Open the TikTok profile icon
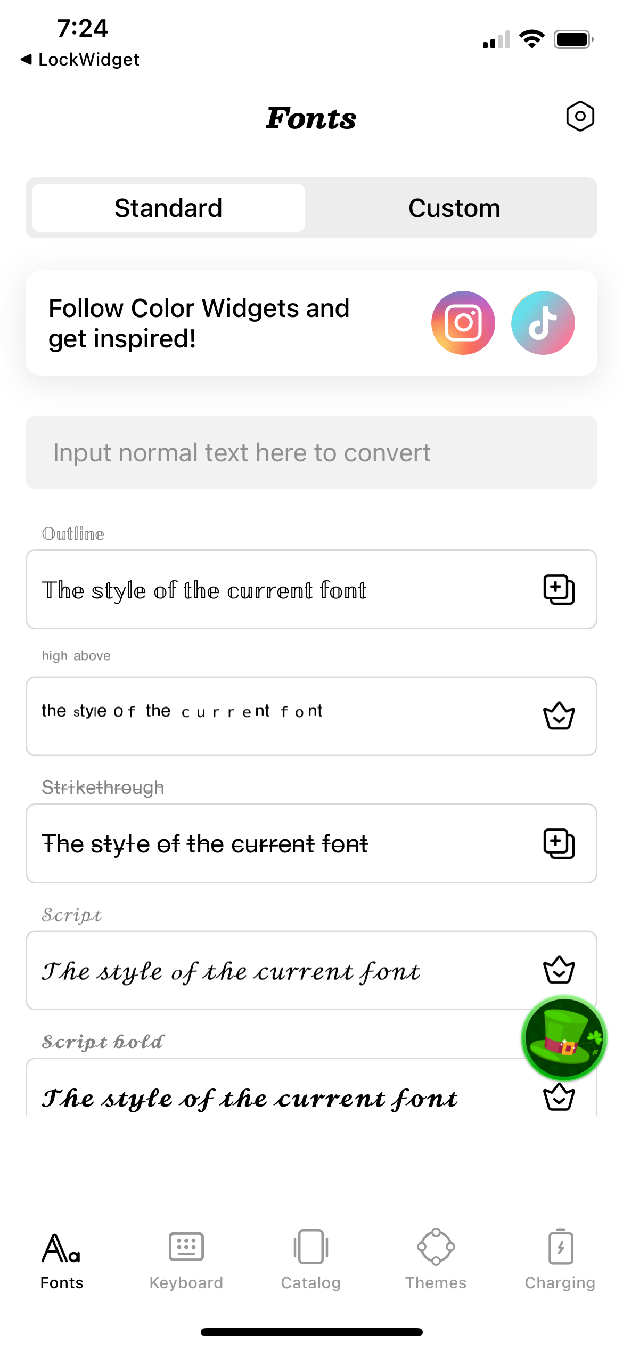 pos(543,323)
